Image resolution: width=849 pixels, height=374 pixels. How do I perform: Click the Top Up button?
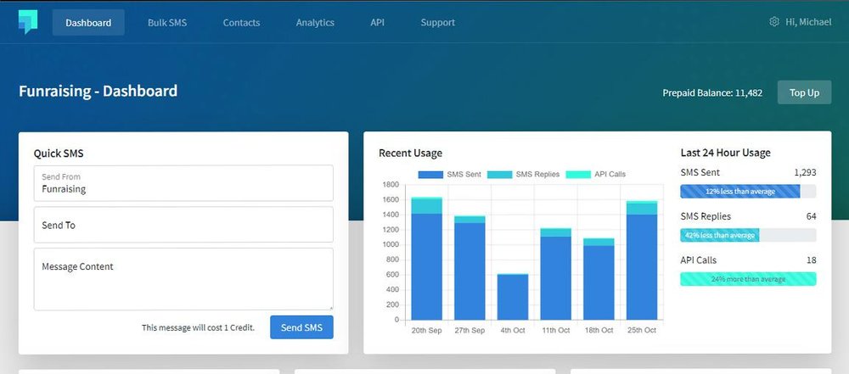click(804, 92)
